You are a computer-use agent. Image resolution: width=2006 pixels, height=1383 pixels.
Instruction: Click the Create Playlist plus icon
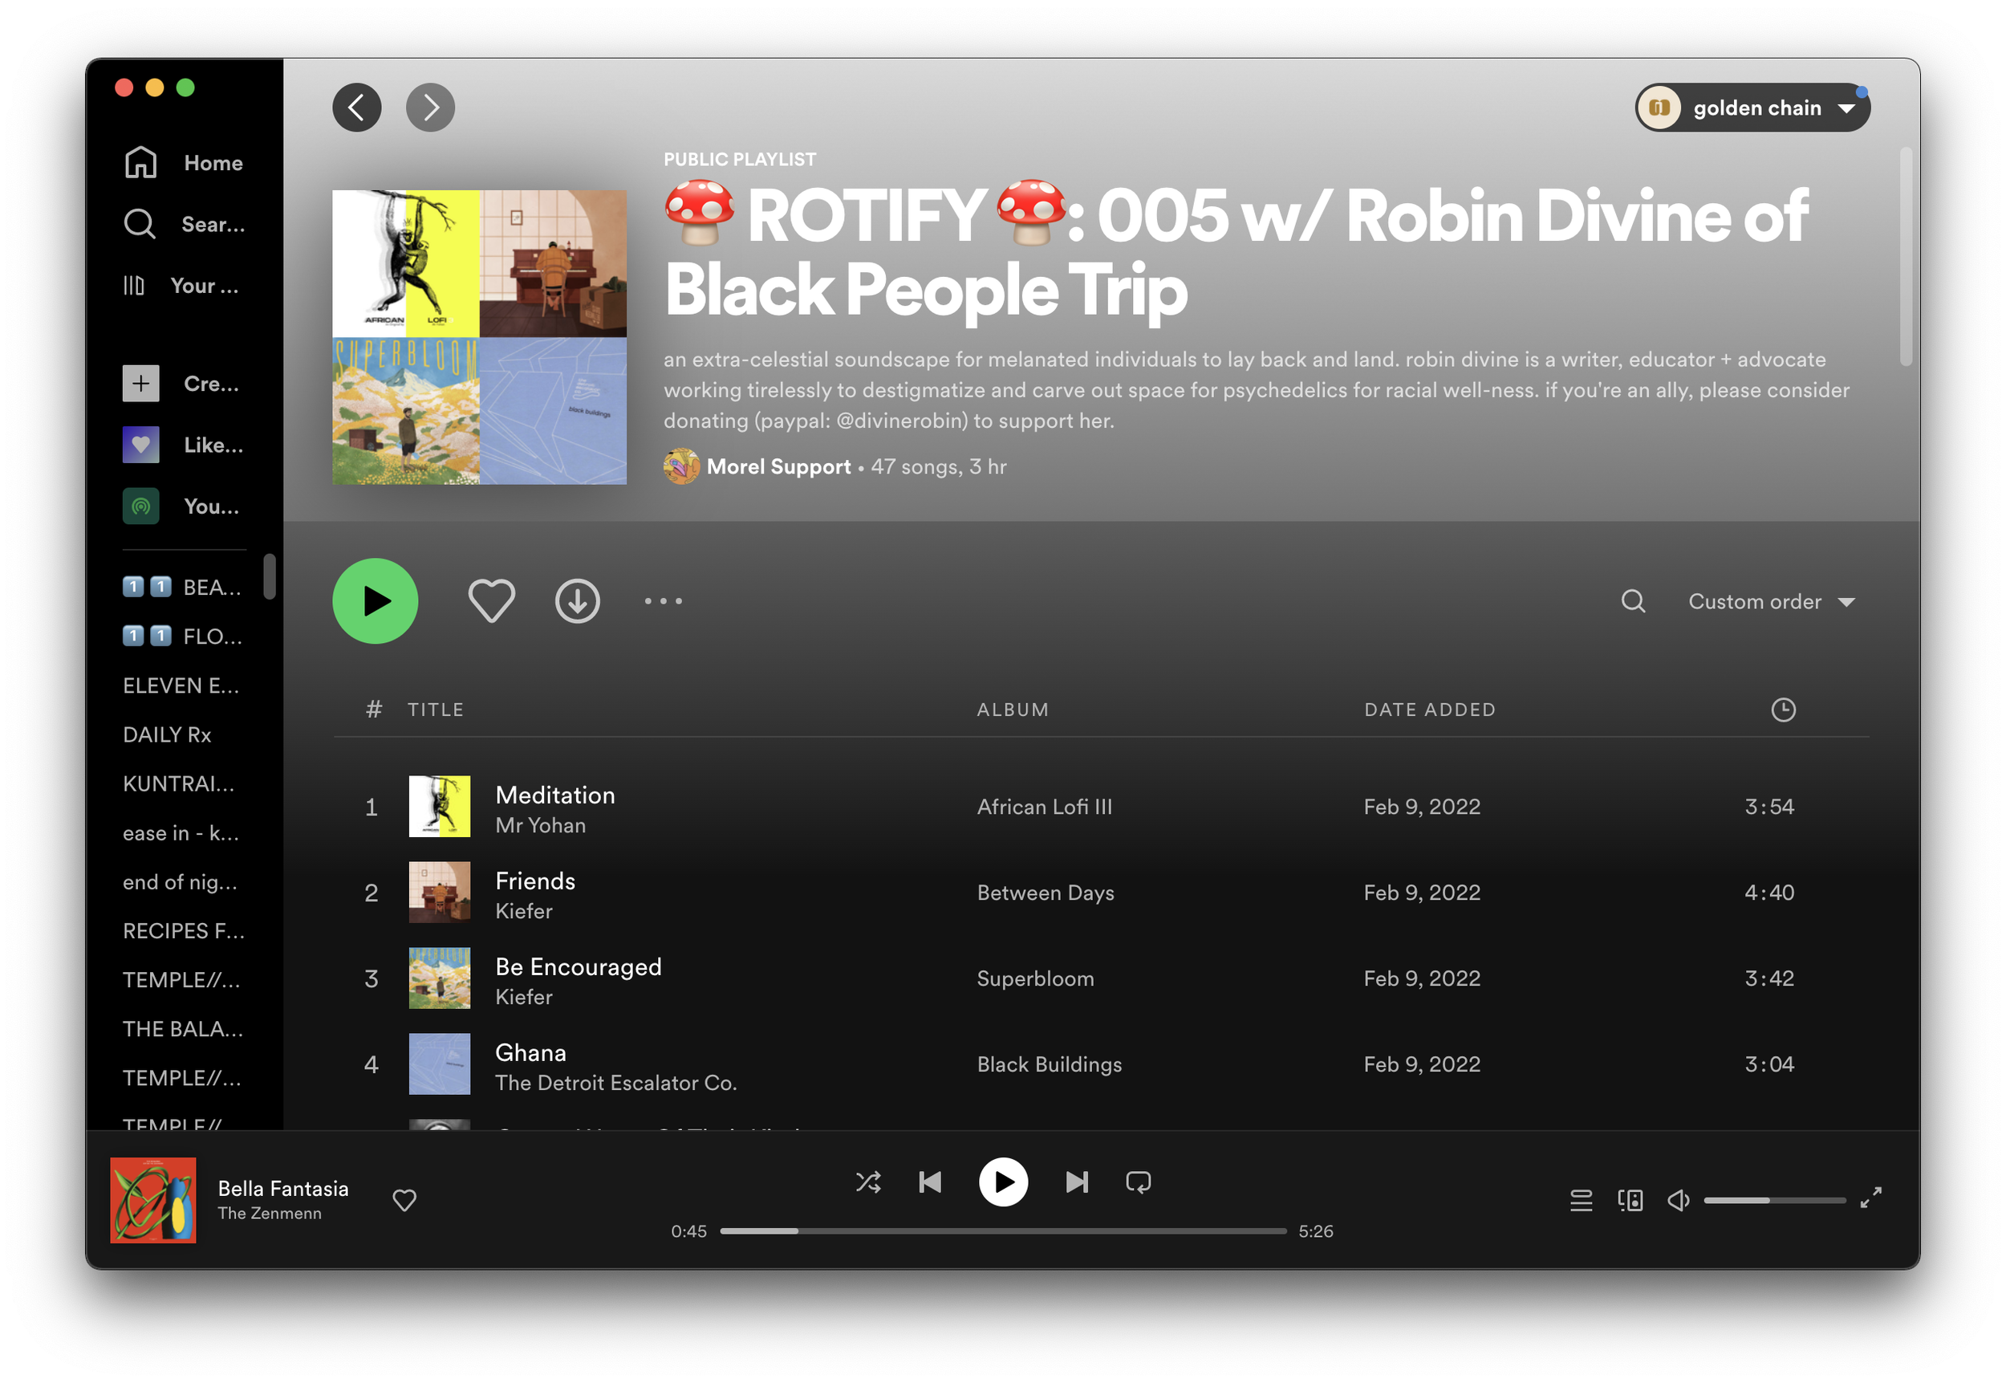click(x=141, y=383)
